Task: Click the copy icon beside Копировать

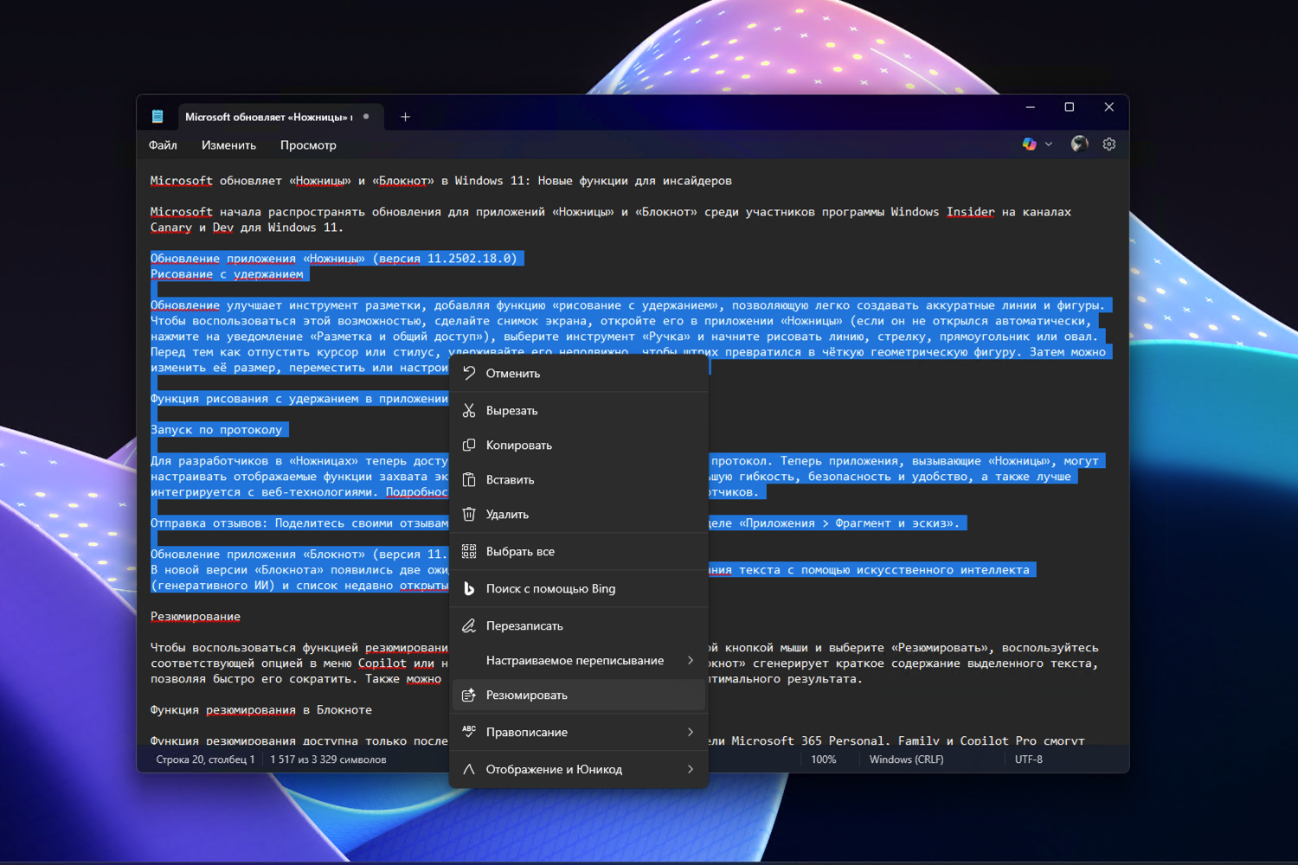Action: [x=469, y=445]
